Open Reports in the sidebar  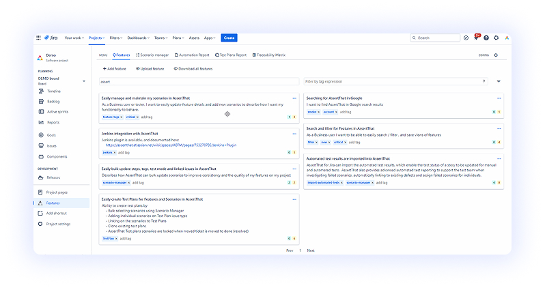(x=53, y=122)
